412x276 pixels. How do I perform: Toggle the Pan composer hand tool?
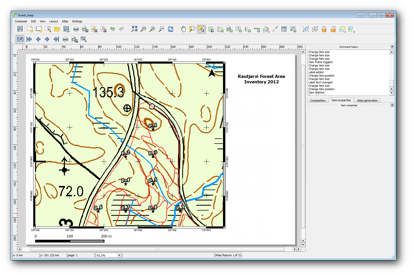(183, 29)
